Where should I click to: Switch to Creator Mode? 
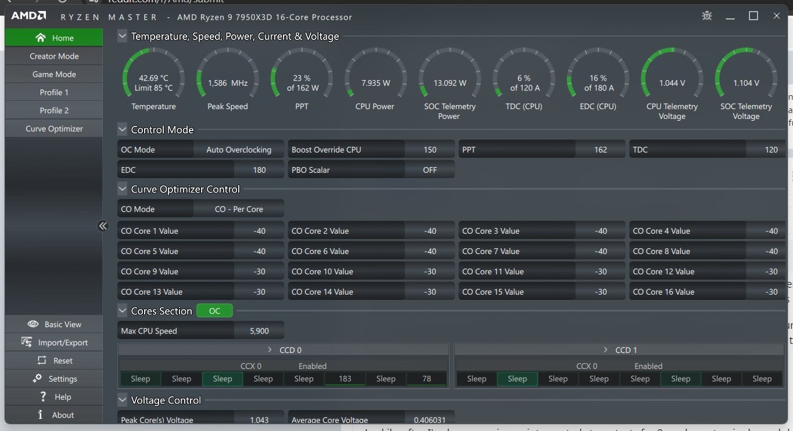tap(54, 56)
